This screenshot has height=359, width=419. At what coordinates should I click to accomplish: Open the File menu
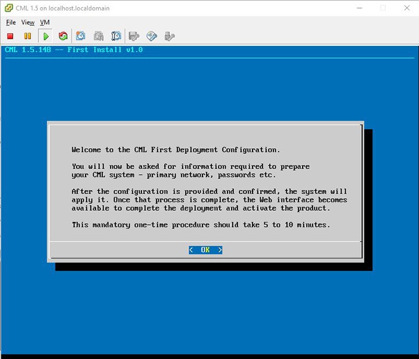click(11, 23)
